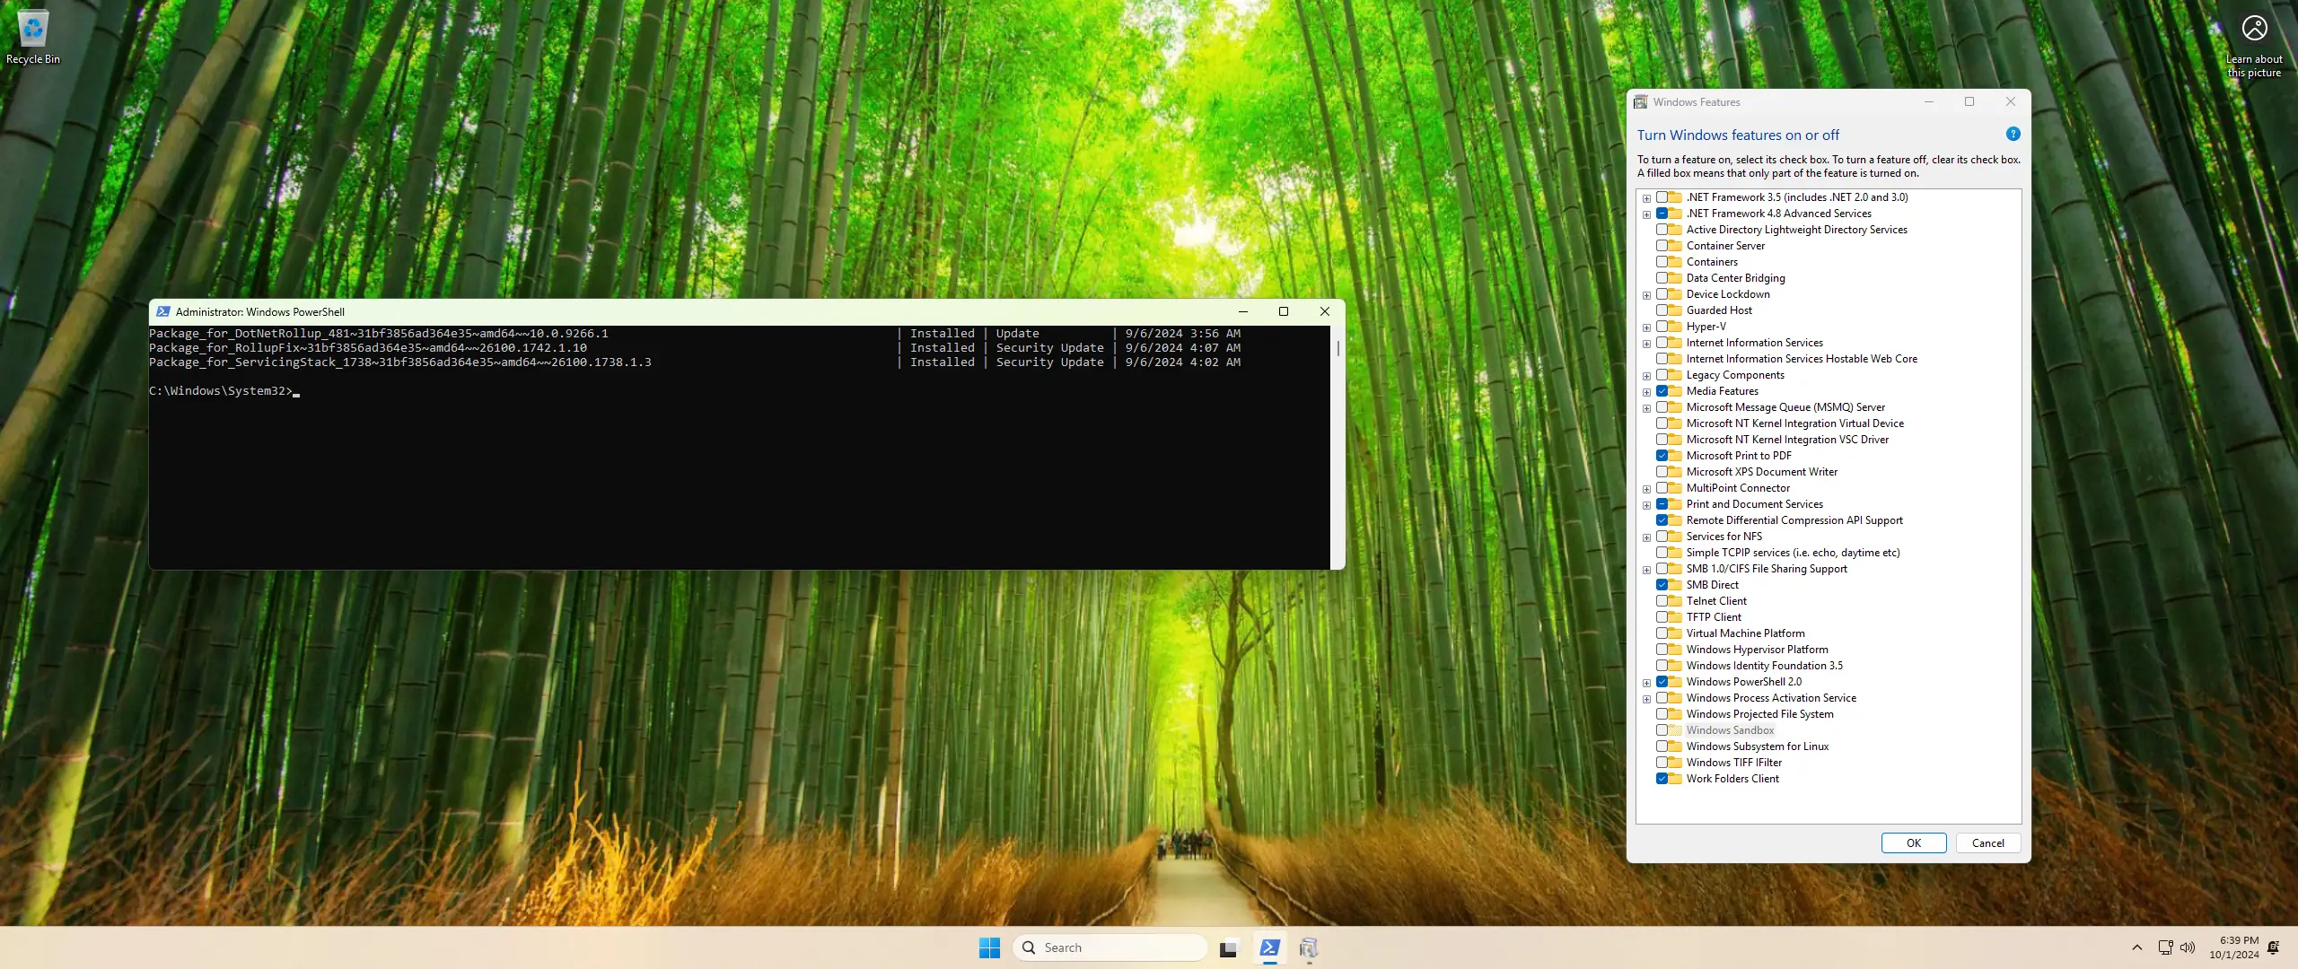2298x969 pixels.
Task: Open the volume speaker tray icon
Action: click(2188, 947)
